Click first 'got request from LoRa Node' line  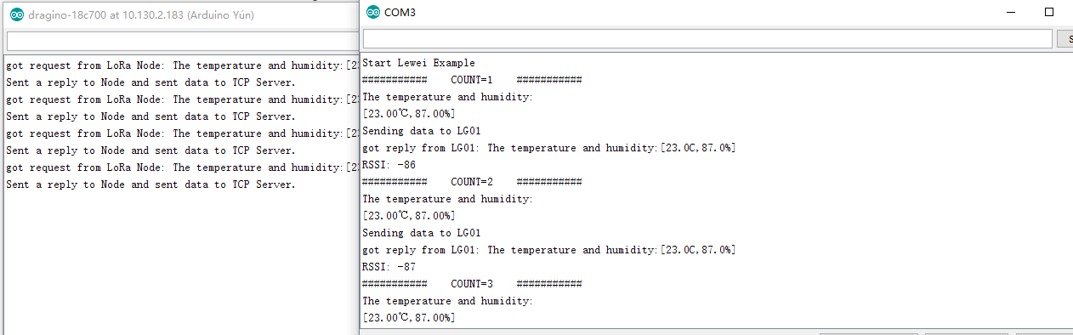[182, 65]
